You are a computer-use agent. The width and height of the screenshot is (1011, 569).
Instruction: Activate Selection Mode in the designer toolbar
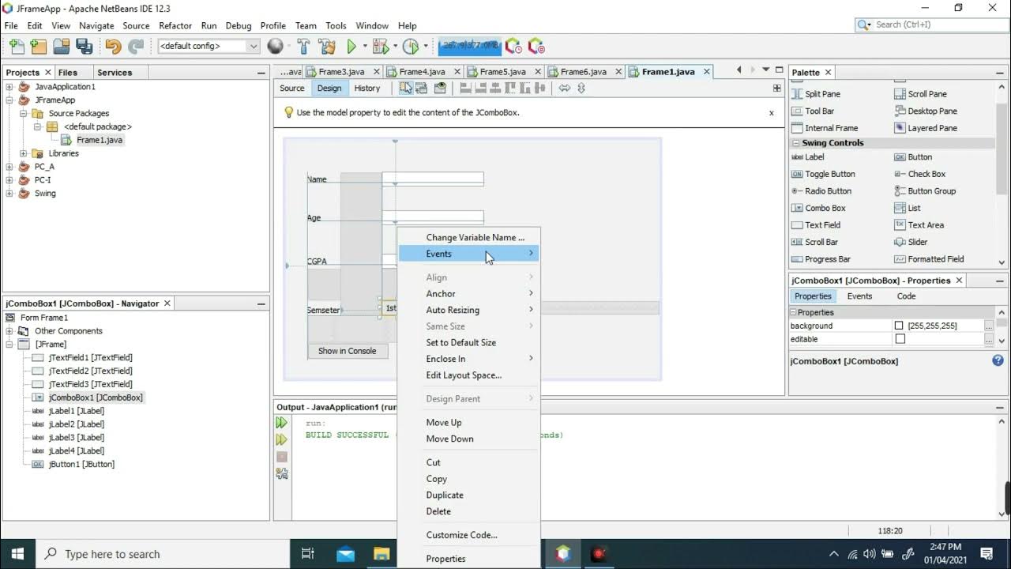[x=405, y=88]
